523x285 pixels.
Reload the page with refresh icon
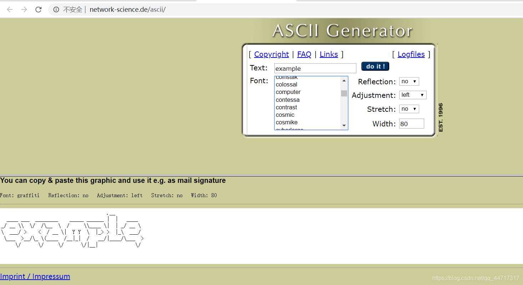[39, 10]
